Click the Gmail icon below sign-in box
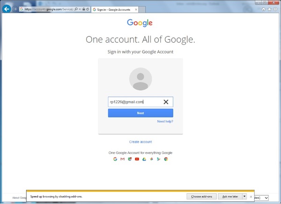The image size is (281, 204). point(123,159)
